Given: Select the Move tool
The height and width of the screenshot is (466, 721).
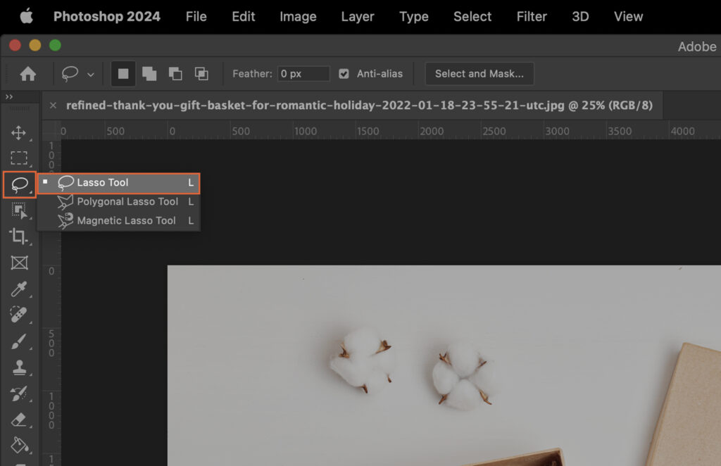Looking at the screenshot, I should (x=19, y=132).
